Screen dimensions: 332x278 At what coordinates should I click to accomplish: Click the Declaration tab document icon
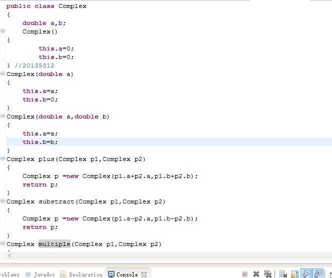[x=63, y=274]
